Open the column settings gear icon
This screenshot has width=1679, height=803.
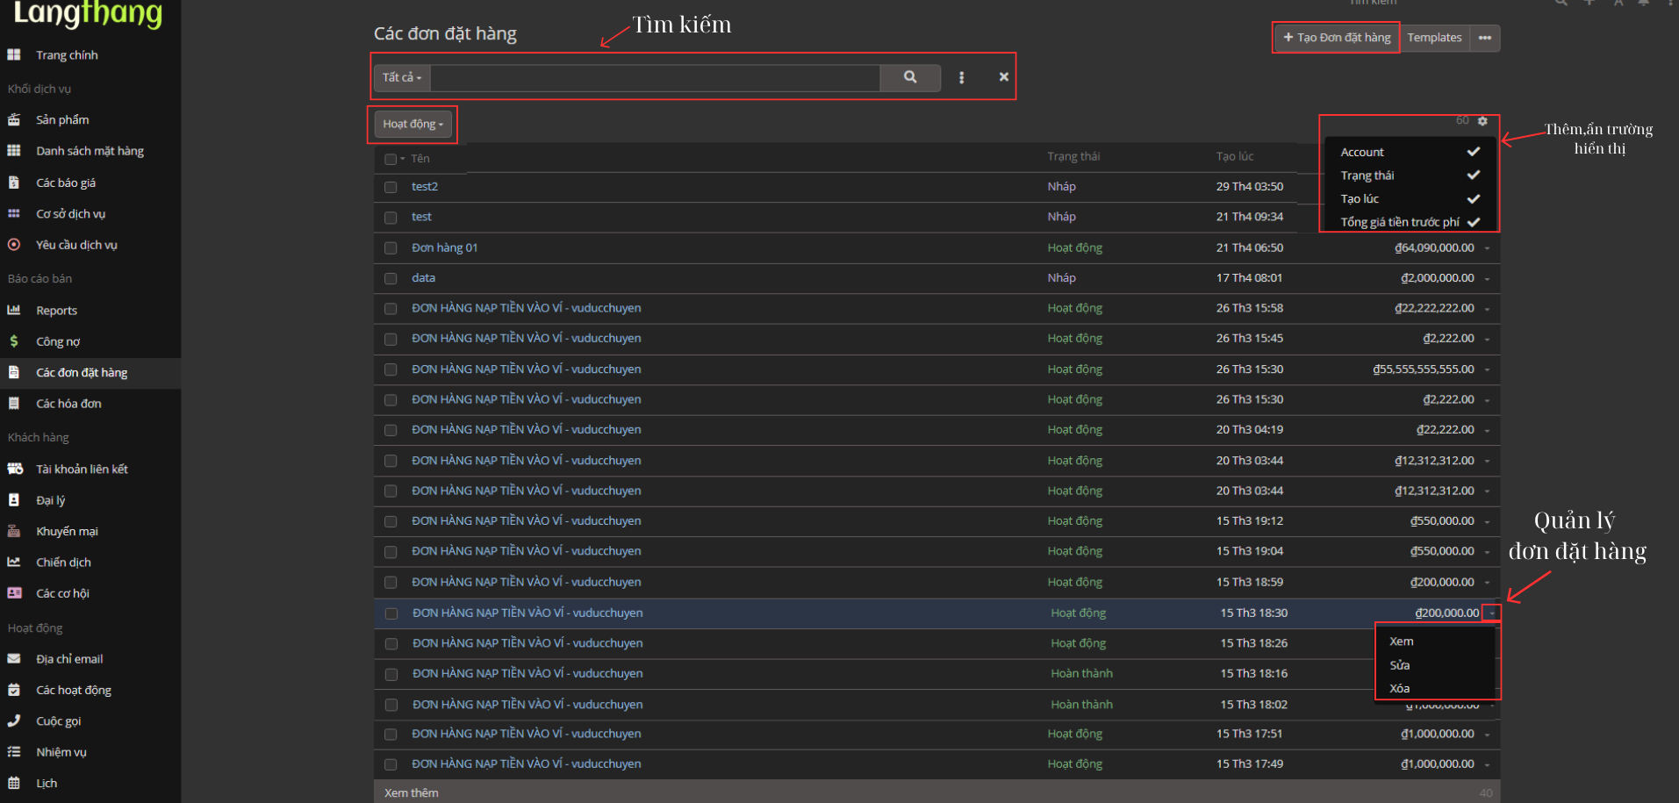1482,121
